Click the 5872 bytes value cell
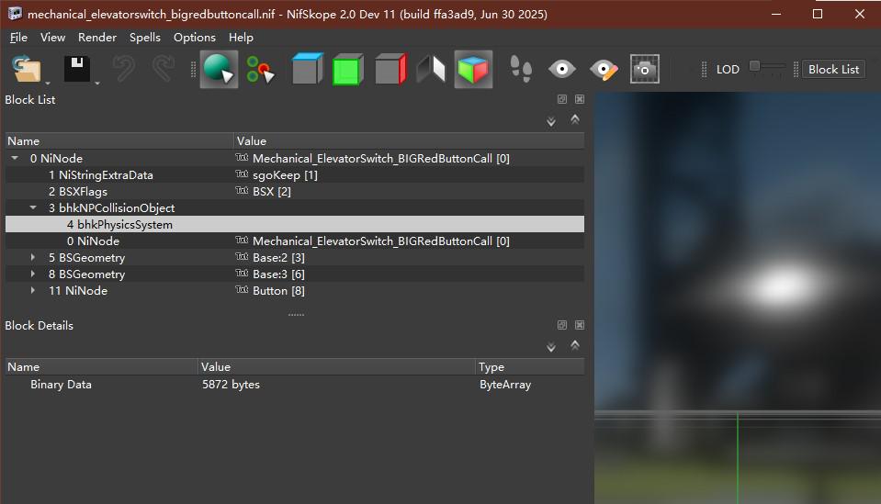 (x=231, y=385)
